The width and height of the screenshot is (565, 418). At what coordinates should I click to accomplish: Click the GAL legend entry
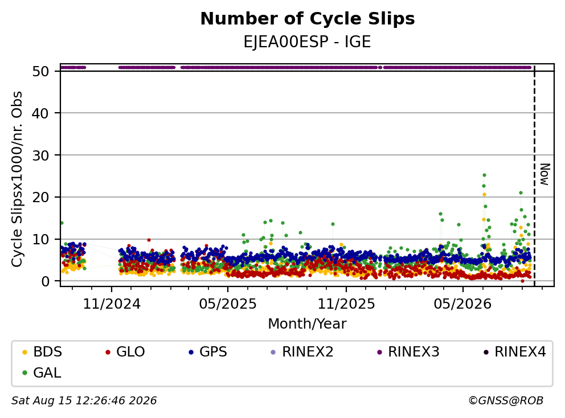point(42,372)
